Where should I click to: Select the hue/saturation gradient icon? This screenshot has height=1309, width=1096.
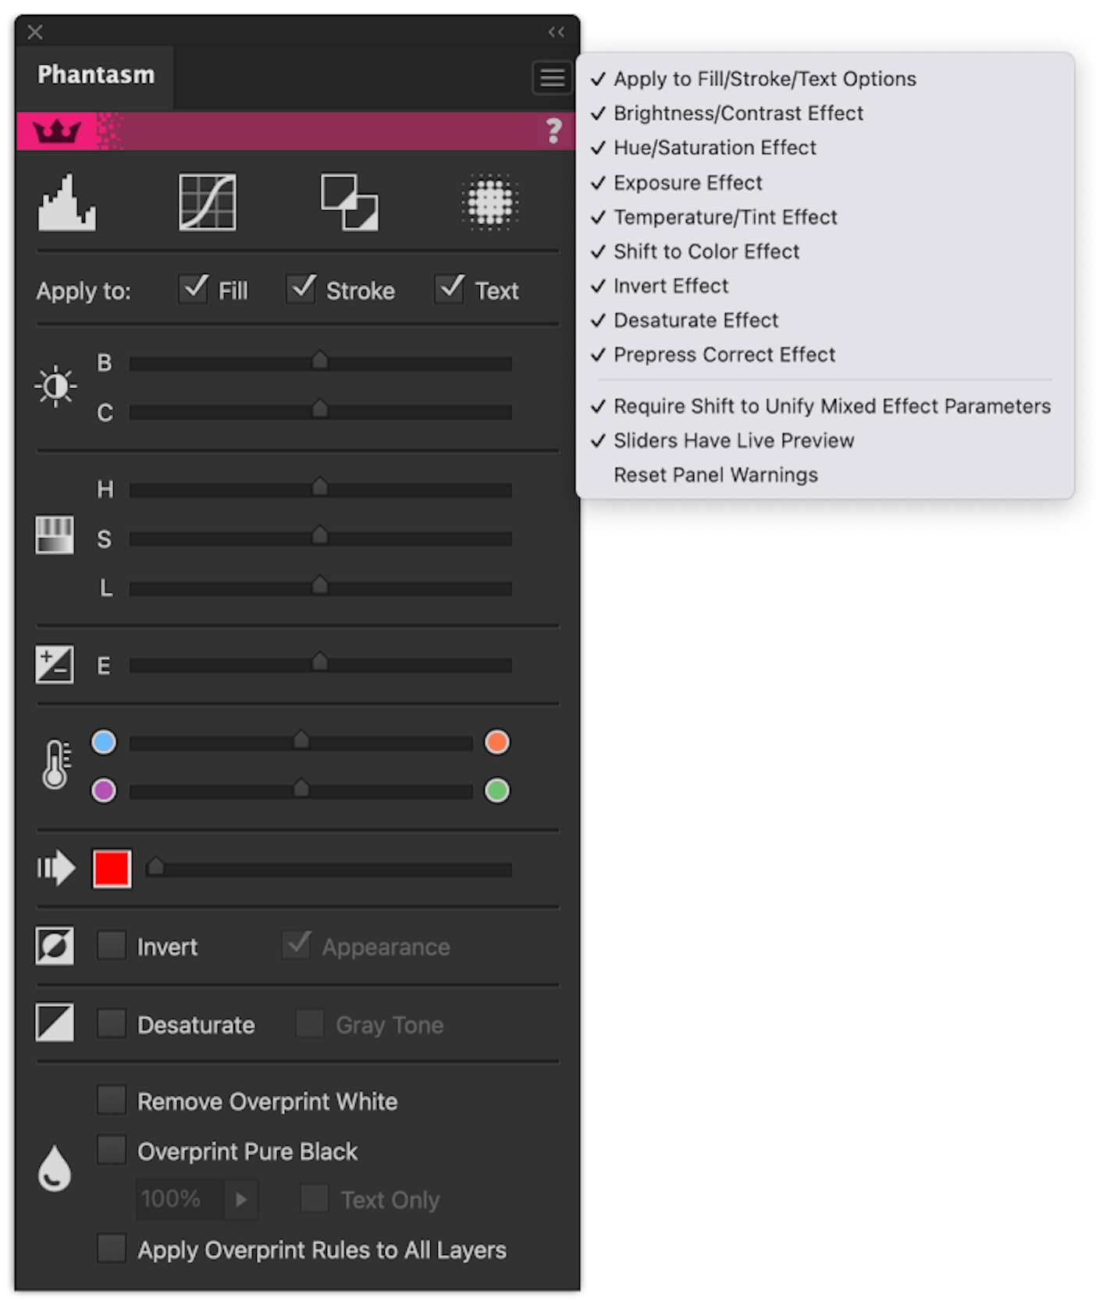(x=54, y=536)
